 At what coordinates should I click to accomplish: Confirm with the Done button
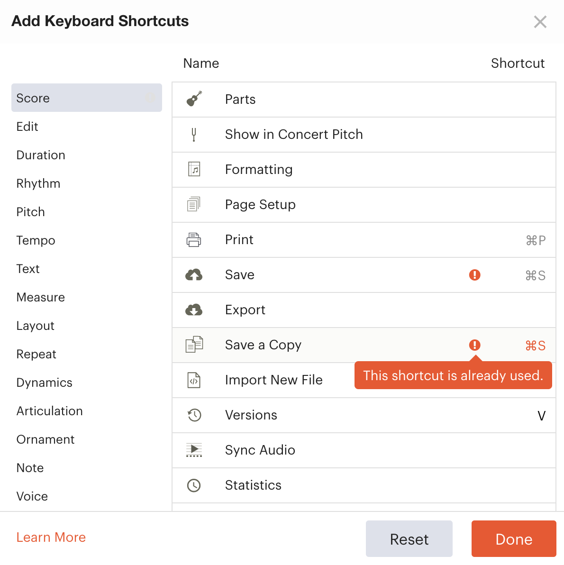(x=514, y=539)
